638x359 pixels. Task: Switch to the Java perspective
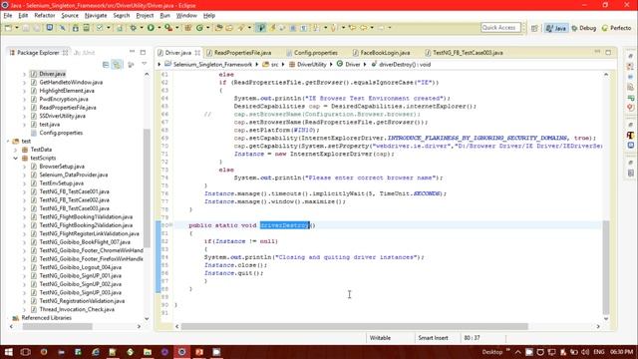(x=556, y=28)
